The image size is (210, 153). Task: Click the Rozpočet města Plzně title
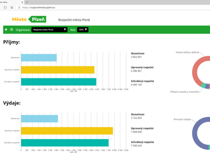tap(74, 20)
